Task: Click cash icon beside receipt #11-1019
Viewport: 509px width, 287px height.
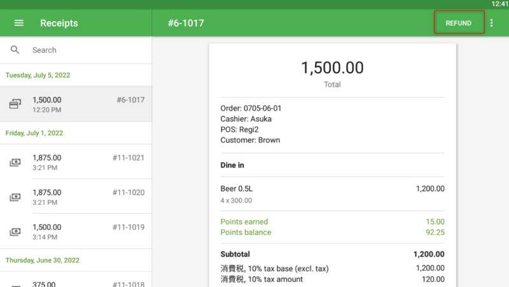Action: [15, 232]
